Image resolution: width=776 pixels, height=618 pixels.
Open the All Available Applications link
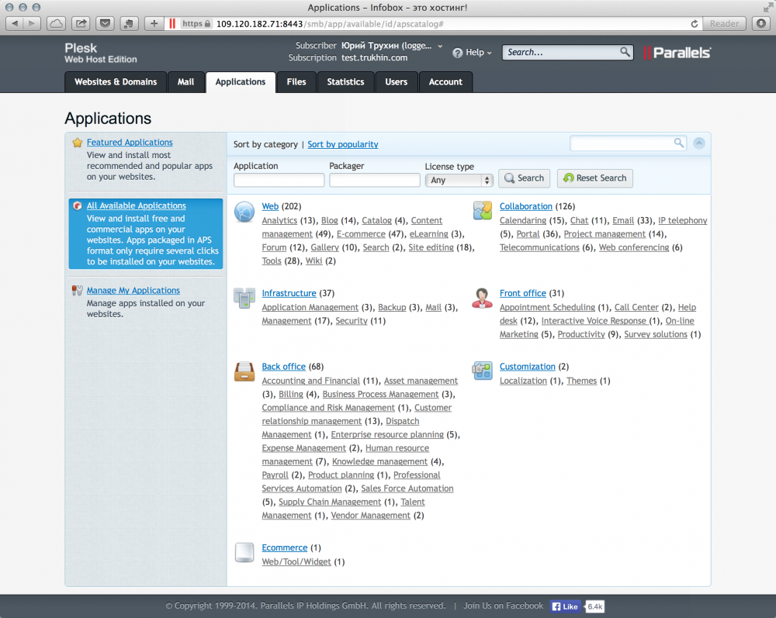pos(136,205)
